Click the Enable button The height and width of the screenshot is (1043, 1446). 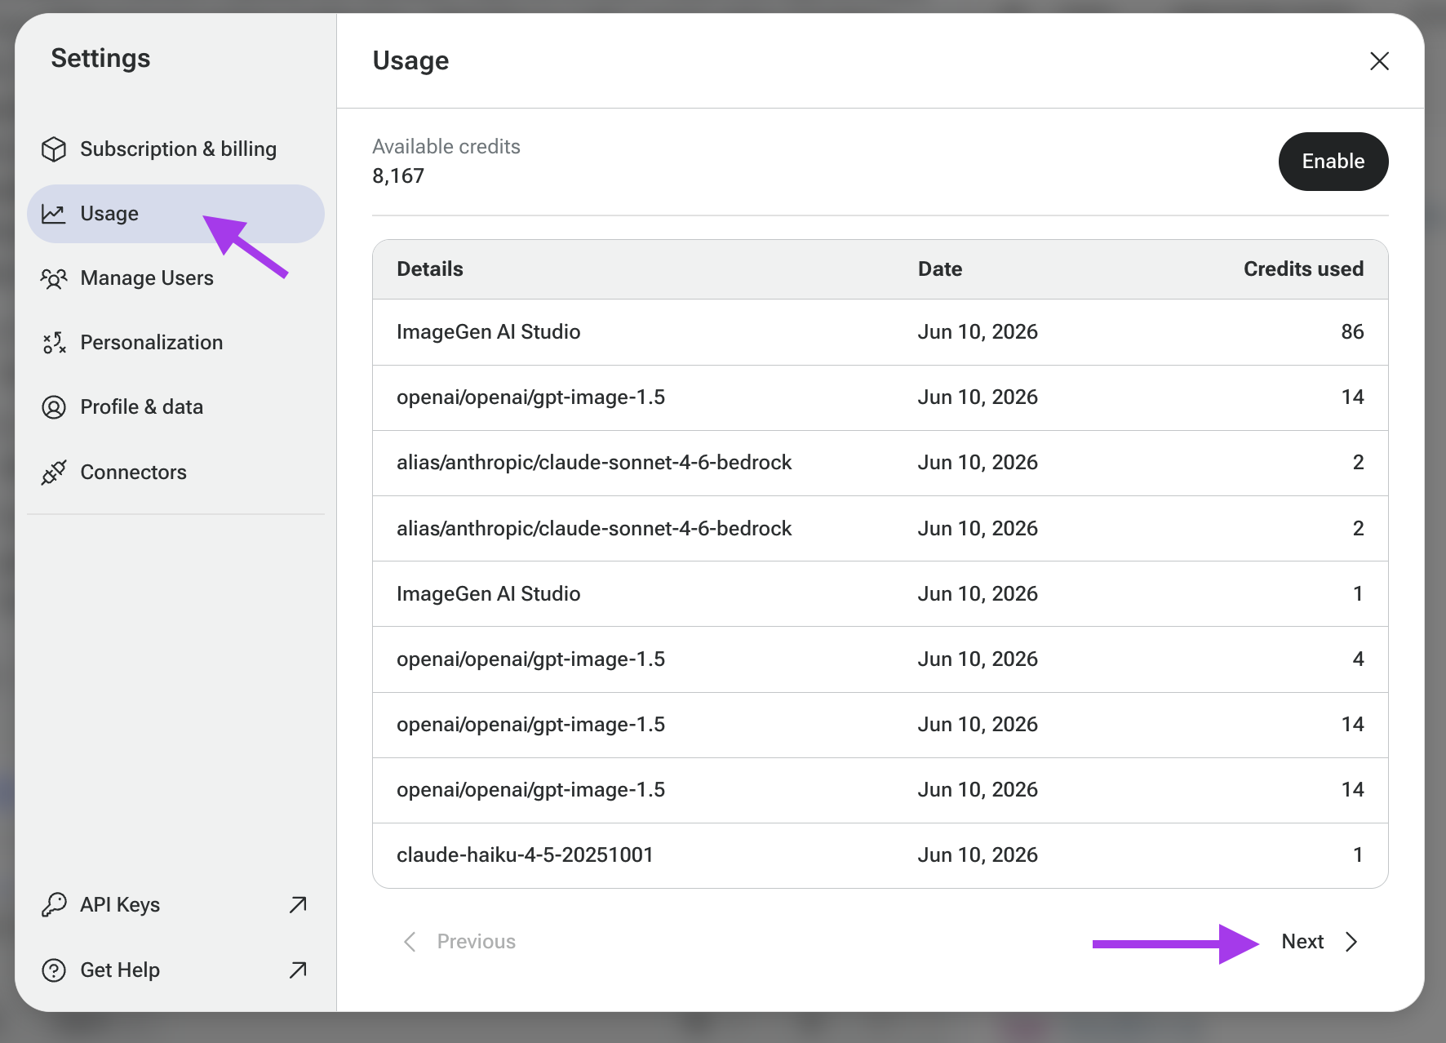pyautogui.click(x=1333, y=162)
